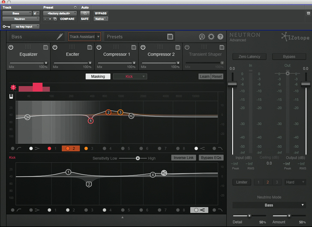The height and width of the screenshot is (227, 312).
Task: Enable Bass EQ band 5
Action: point(123,148)
